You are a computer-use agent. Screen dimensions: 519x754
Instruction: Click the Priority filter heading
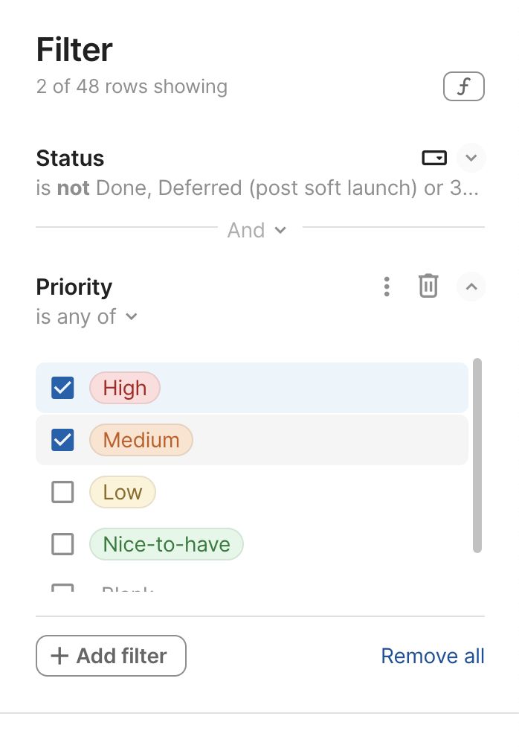[74, 287]
